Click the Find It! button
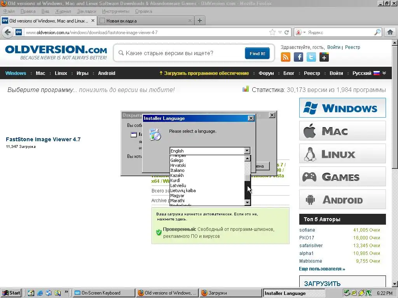398x298 pixels. click(x=257, y=54)
